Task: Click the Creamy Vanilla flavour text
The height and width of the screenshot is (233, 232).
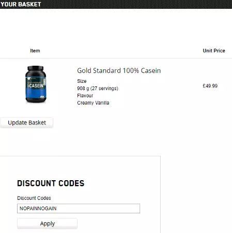Action: [93, 103]
